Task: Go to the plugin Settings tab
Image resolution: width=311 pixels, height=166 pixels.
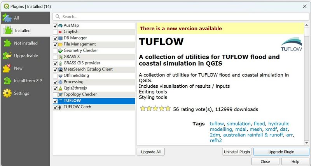Action: pos(21,93)
